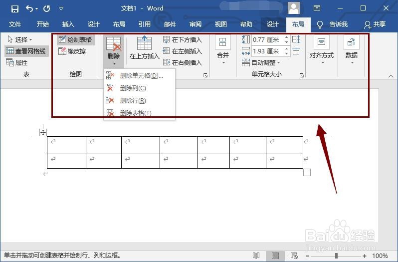398x262 pixels.
Task: Choose 删除单元格(D)... from the menu
Action: pyautogui.click(x=139, y=76)
